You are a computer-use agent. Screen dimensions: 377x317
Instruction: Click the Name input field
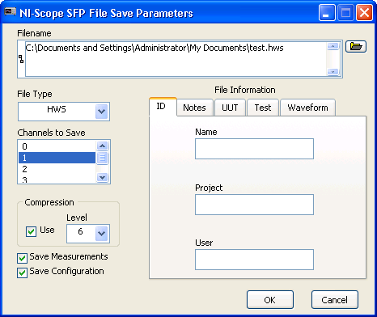click(254, 149)
